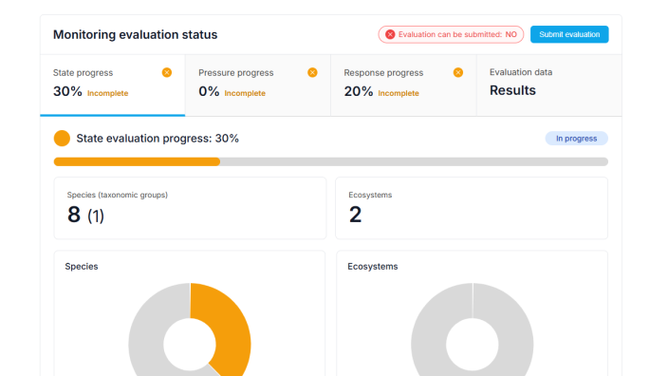Select the Species taxonomic groups count card
Image resolution: width=668 pixels, height=376 pixels.
[190, 208]
